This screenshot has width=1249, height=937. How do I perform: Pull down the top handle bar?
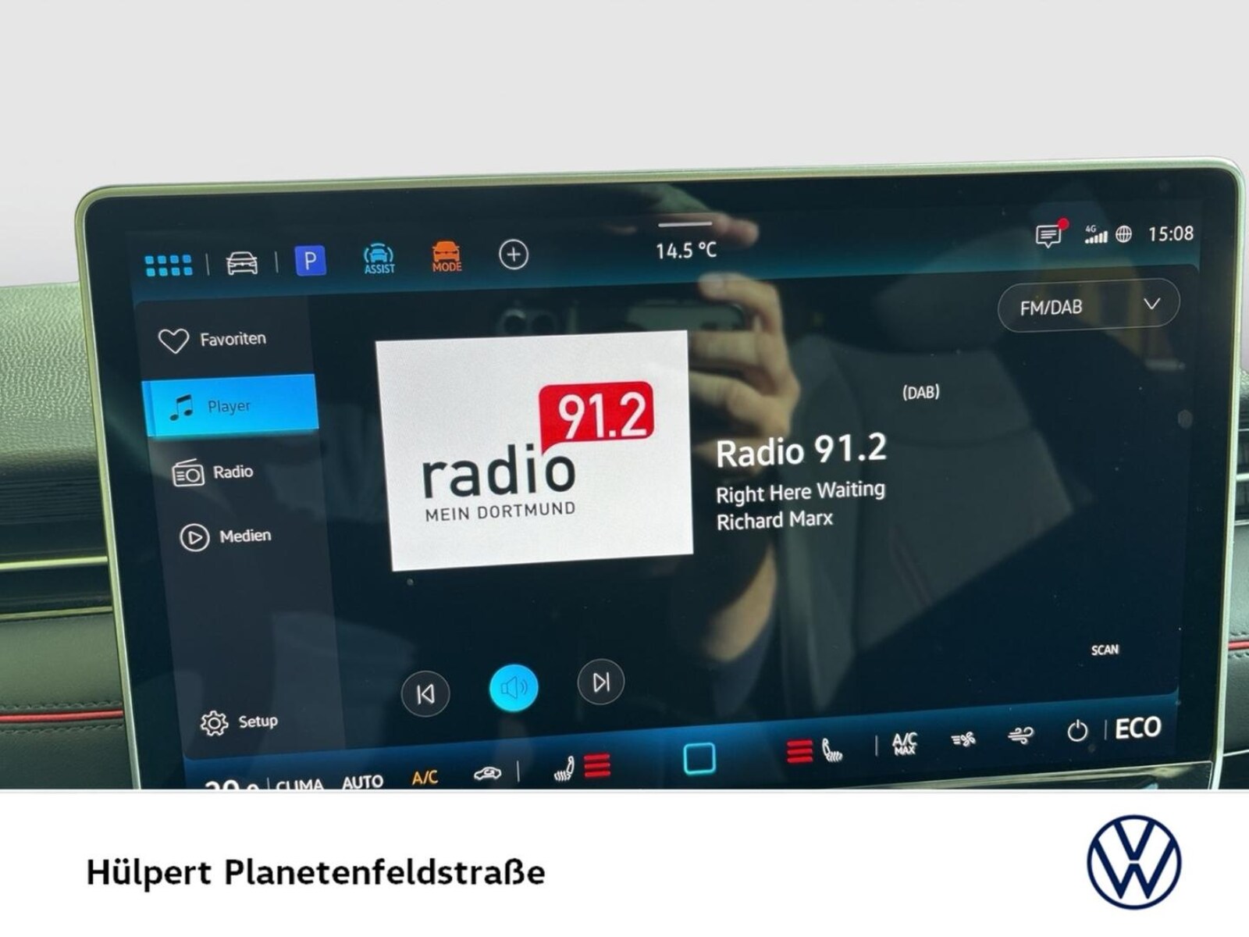pyautogui.click(x=685, y=224)
